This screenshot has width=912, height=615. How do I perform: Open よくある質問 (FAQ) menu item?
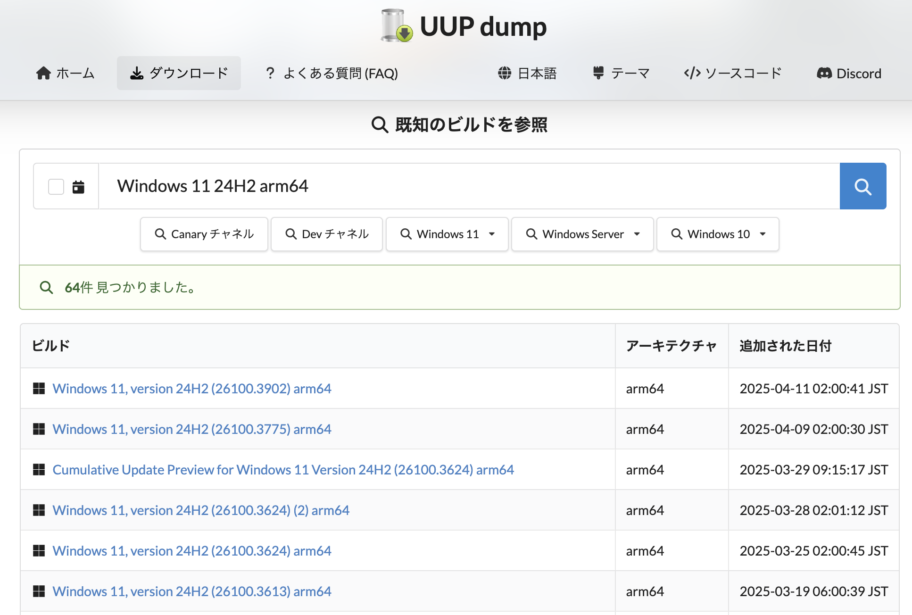coord(332,73)
